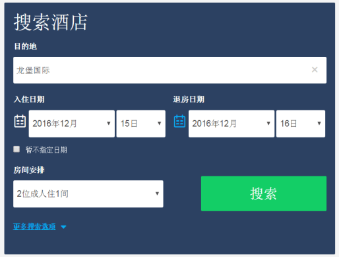Click the 暂不指定日期 label text
The image size is (339, 257).
(x=46, y=150)
